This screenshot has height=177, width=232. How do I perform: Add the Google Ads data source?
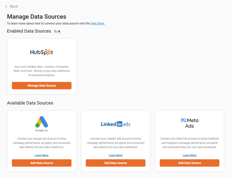tap(42, 163)
